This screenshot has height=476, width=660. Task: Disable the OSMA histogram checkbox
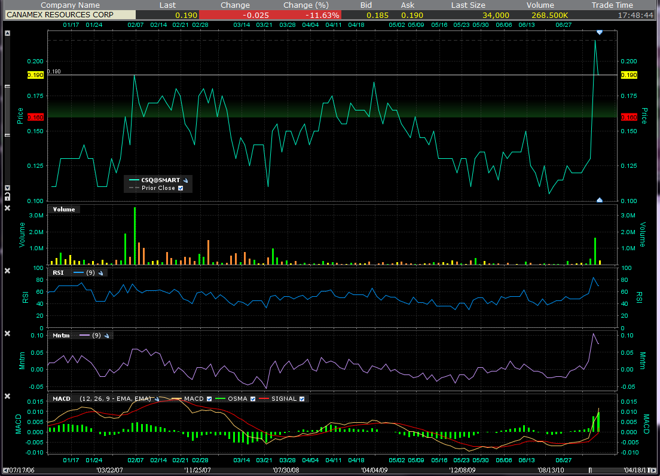point(253,399)
